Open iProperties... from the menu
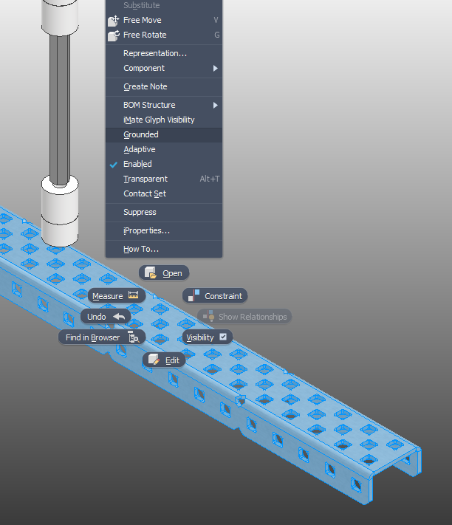This screenshot has width=452, height=525. tap(164, 230)
